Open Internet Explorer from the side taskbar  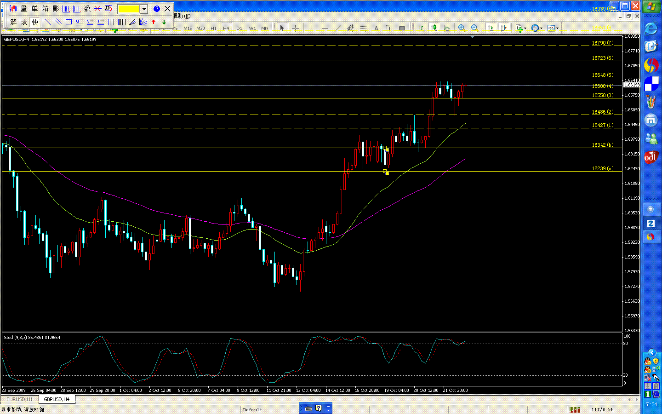tap(651, 29)
